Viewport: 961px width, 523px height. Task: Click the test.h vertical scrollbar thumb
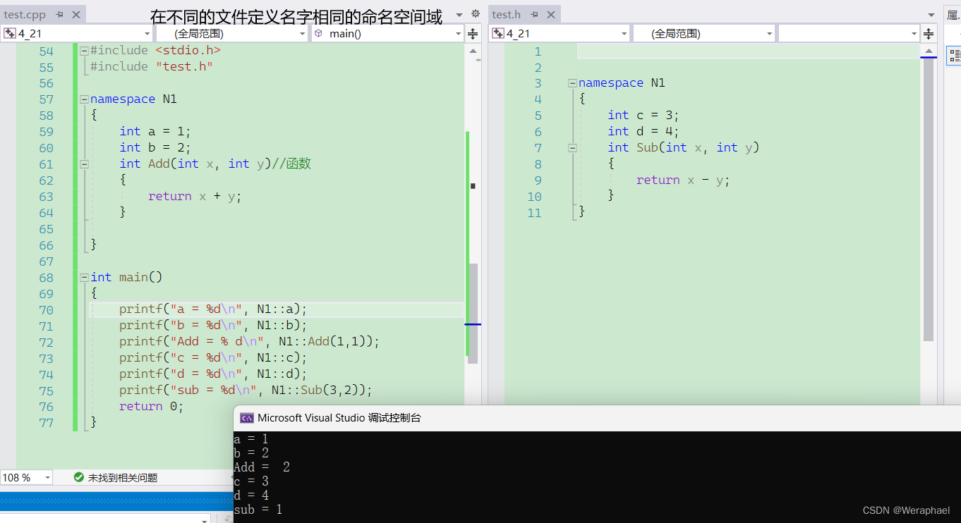coord(929,199)
